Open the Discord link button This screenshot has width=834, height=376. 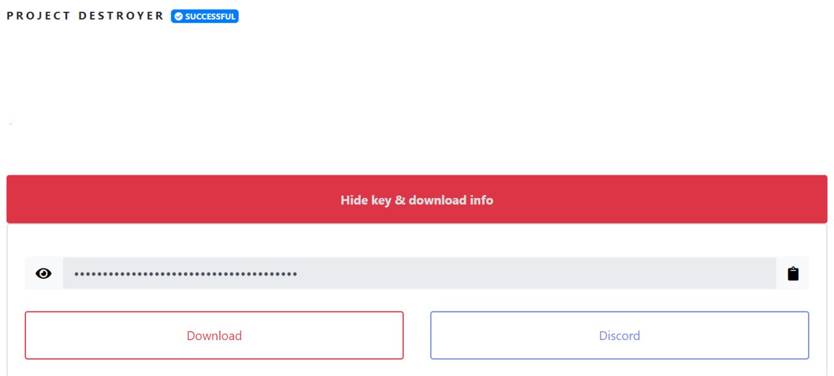point(620,336)
